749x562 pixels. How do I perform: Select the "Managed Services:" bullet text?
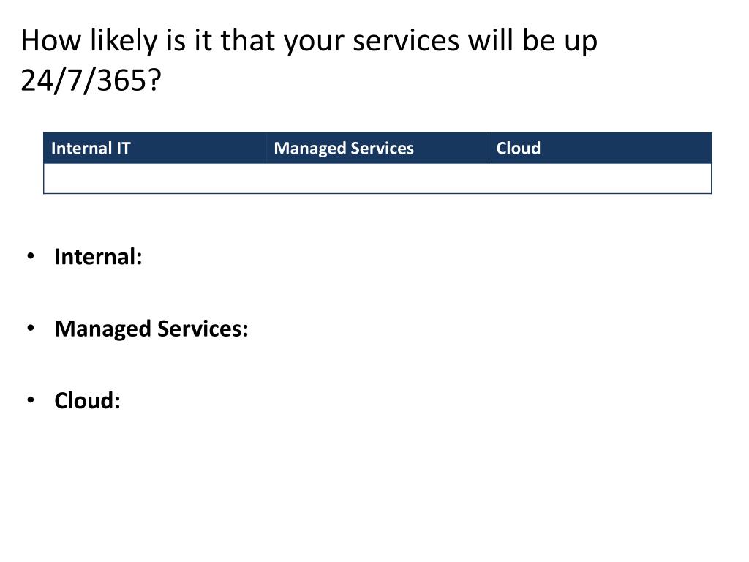click(x=151, y=329)
